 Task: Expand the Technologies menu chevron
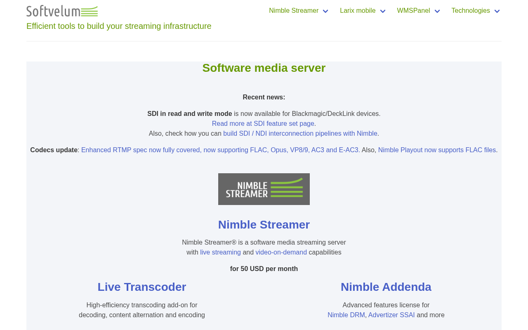[497, 11]
